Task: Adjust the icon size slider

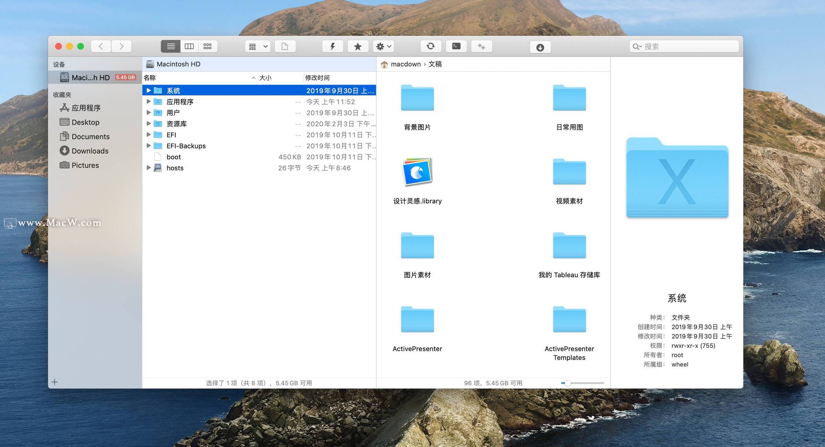Action: click(568, 383)
